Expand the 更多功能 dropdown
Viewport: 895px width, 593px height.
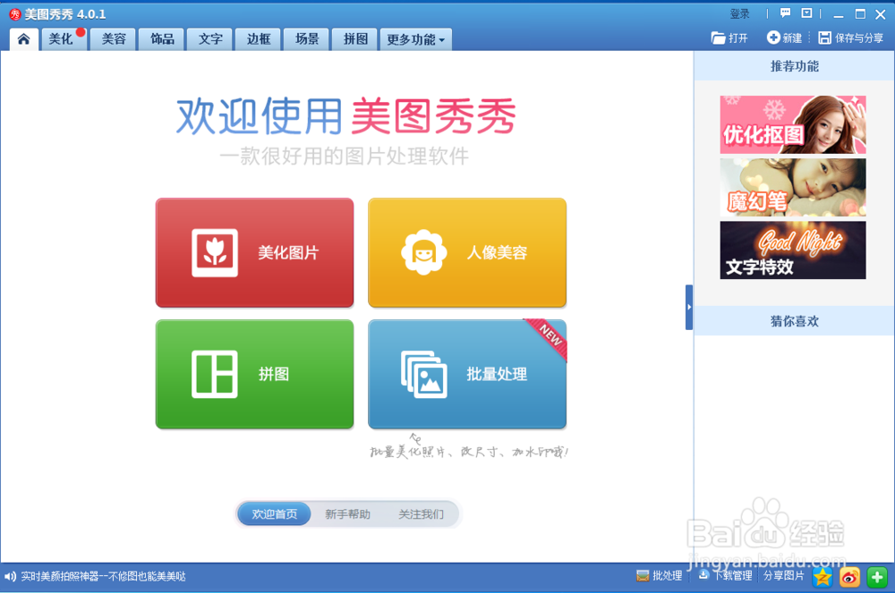[x=416, y=38]
